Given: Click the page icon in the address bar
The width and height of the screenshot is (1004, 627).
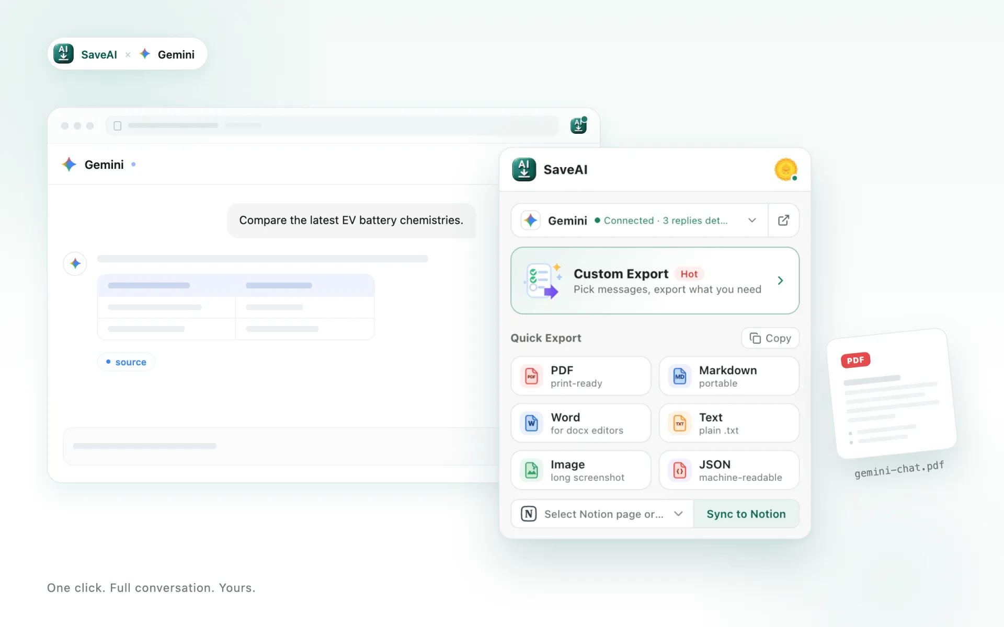Looking at the screenshot, I should [118, 125].
